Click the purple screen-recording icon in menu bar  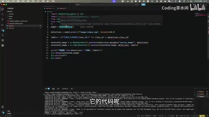click(114, 1)
